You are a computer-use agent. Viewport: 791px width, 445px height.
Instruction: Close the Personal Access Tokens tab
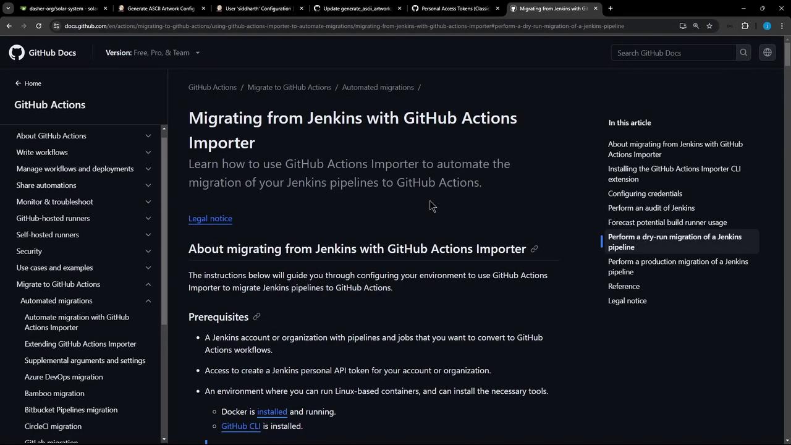pos(497,9)
